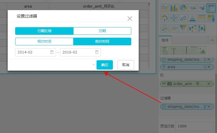Switch filter type to 日期区间
The height and width of the screenshot is (133, 217).
coord(44,31)
